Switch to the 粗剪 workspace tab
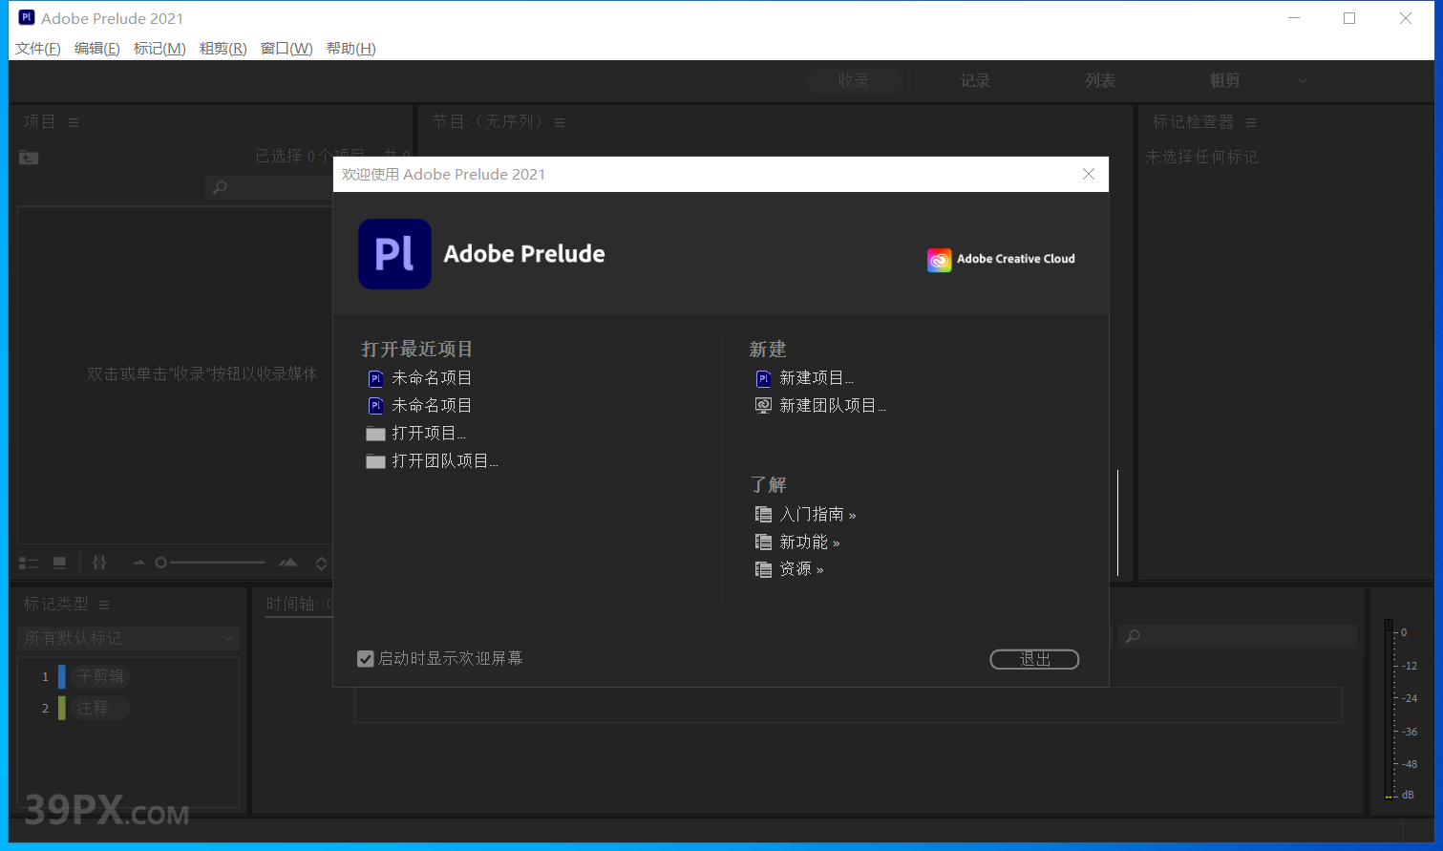 point(1224,81)
